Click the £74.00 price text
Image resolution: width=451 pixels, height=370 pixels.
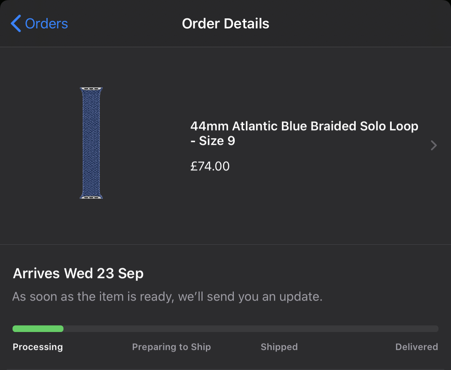pos(210,166)
